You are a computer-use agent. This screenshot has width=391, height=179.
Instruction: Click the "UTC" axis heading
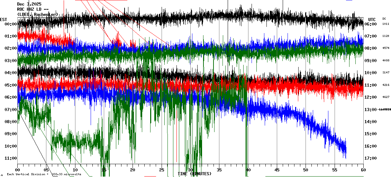click(372, 20)
